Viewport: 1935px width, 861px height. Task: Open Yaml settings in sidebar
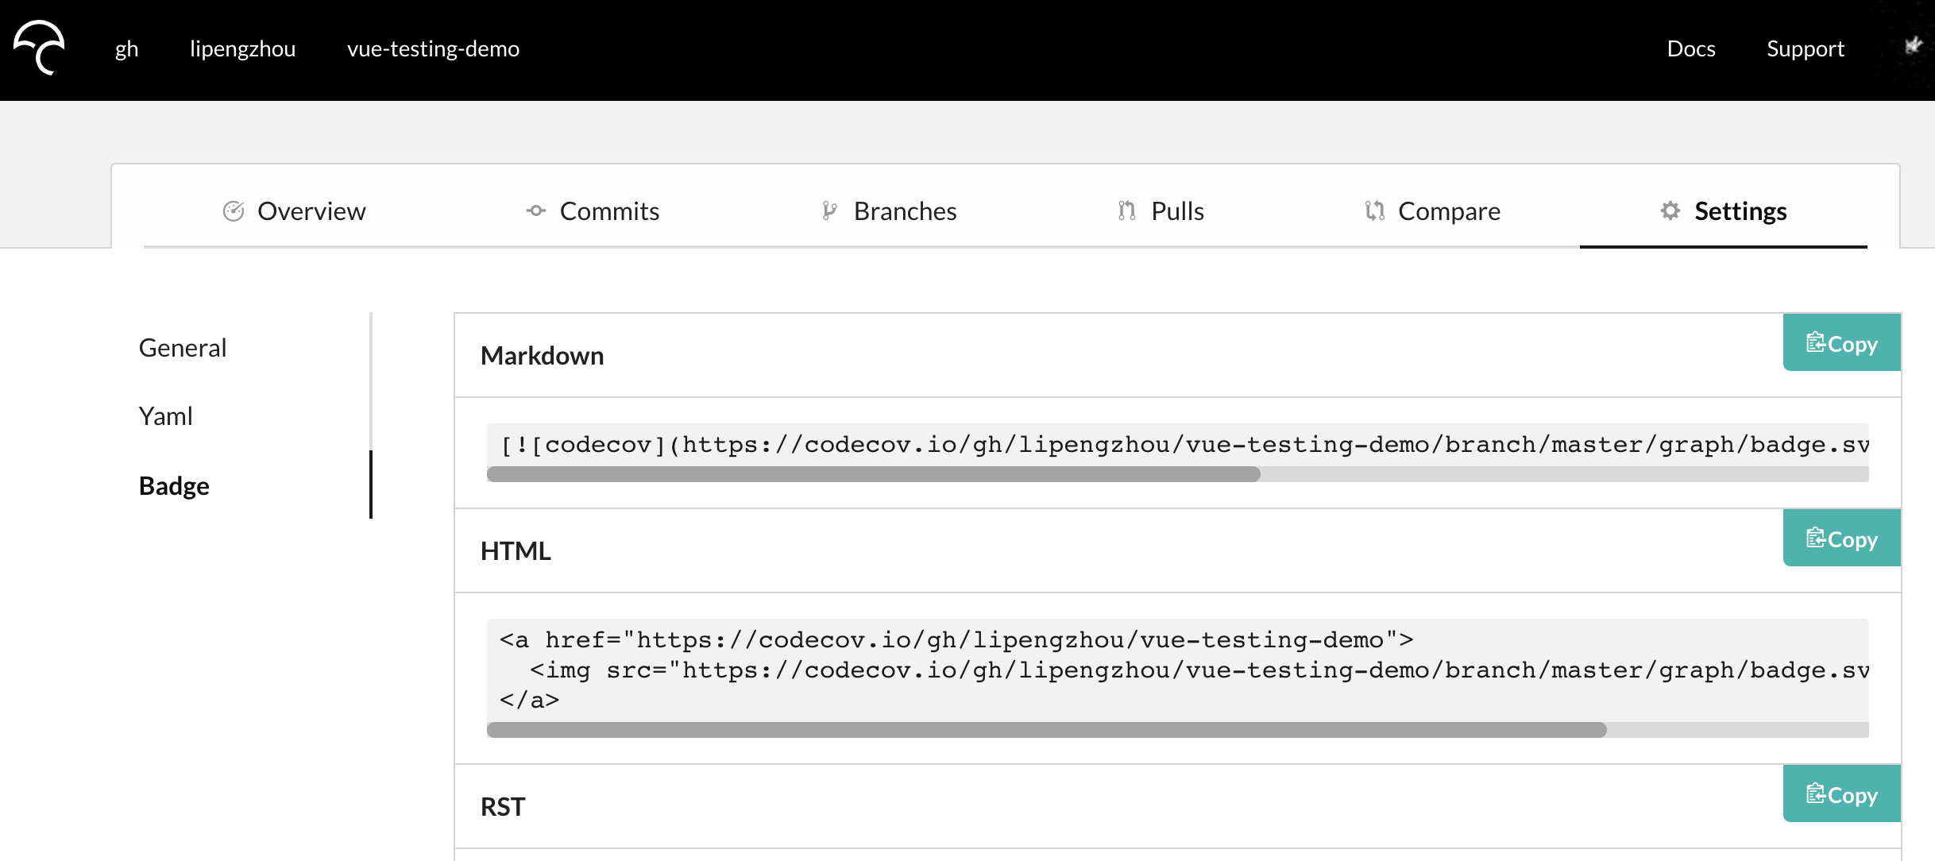click(x=165, y=416)
